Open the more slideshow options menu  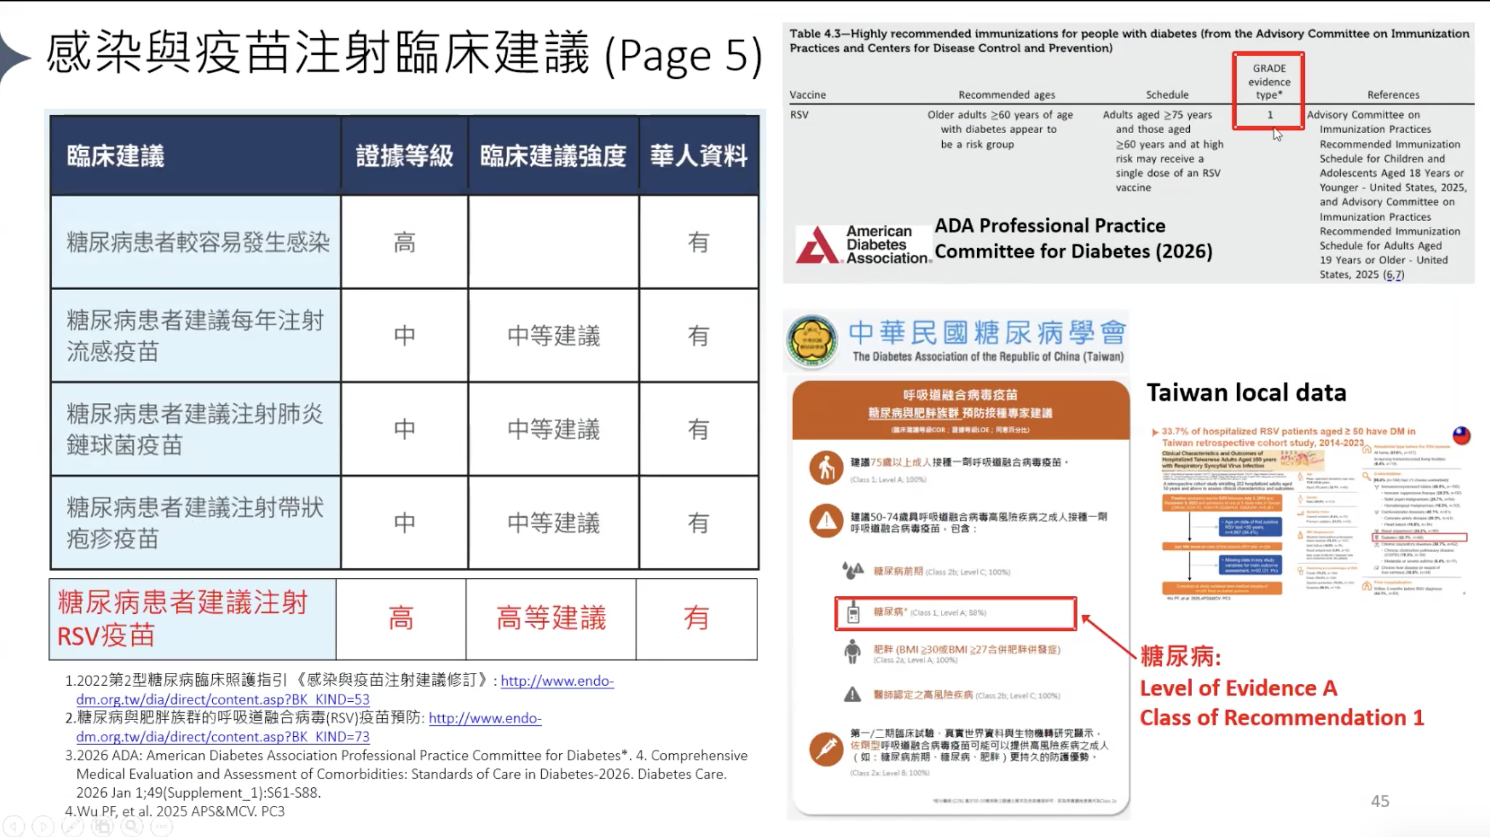point(161,826)
